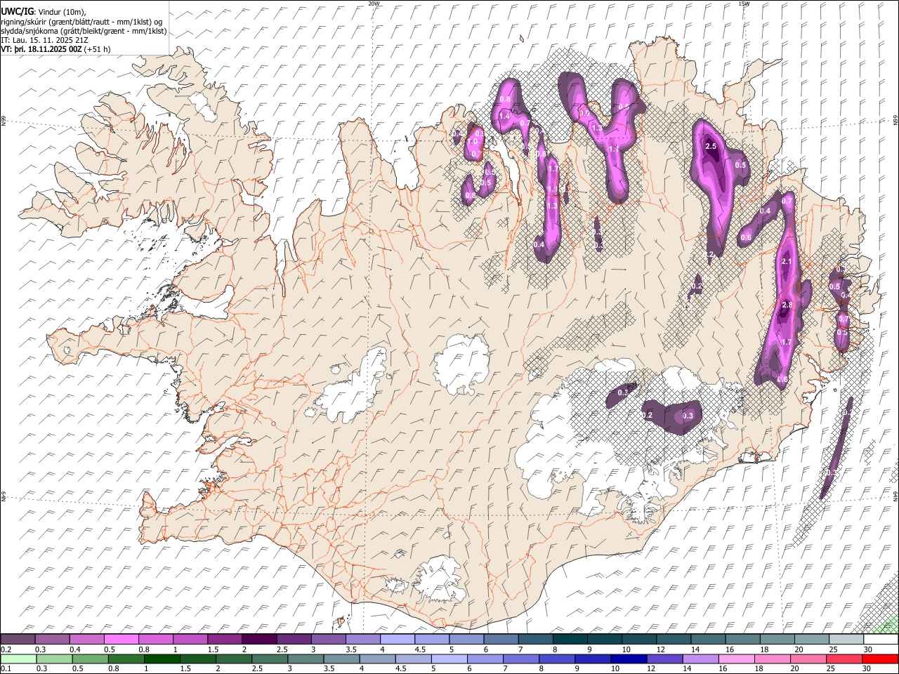
Task: Pick rain scale swatch between 4 and 4.5
Action: (x=376, y=659)
